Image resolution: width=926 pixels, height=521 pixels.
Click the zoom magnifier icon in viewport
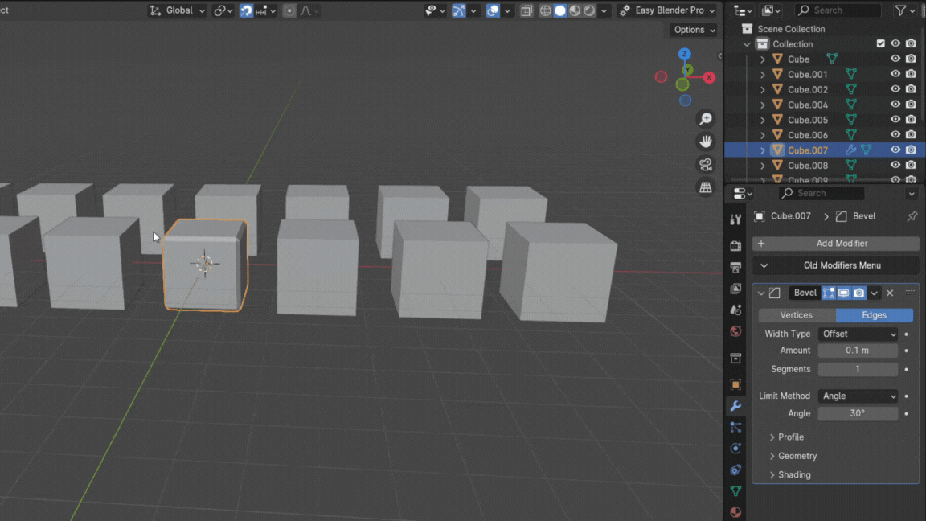706,119
